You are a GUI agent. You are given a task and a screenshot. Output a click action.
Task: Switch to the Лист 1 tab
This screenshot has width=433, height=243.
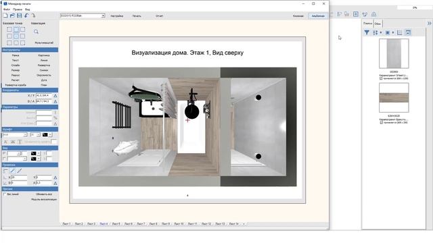point(66,224)
